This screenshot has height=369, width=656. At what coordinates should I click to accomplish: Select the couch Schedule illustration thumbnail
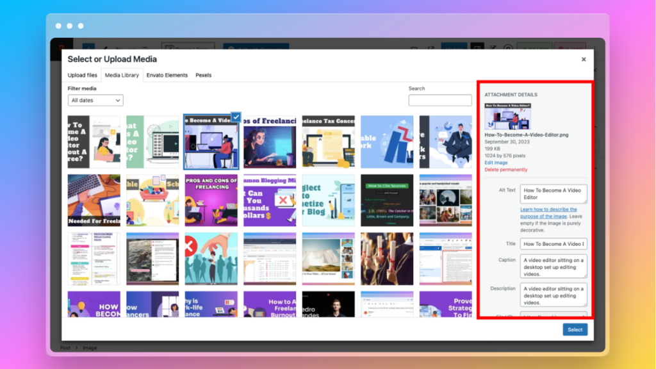point(152,201)
